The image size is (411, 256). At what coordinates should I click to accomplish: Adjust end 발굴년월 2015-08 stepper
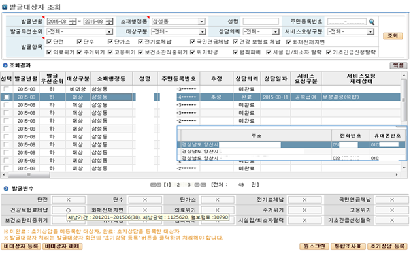tap(109, 22)
